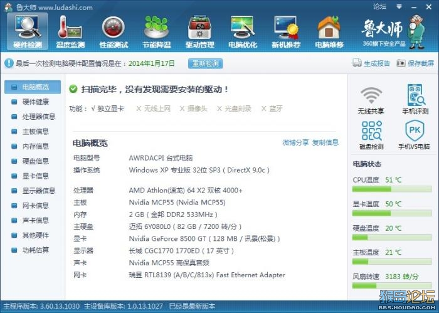Click the 主程序版本 3.60.13.1030 status text
Image resolution: width=439 pixels, height=313 pixels.
(41, 306)
